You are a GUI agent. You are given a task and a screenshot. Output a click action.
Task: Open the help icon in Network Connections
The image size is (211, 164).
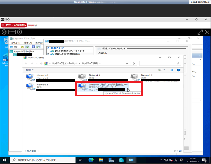click(179, 70)
